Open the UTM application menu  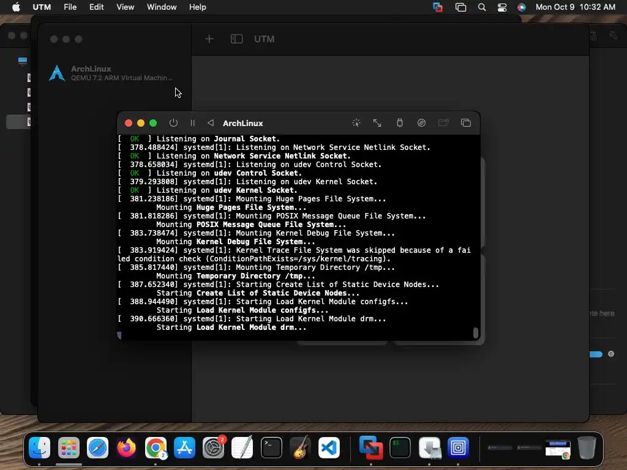point(42,7)
